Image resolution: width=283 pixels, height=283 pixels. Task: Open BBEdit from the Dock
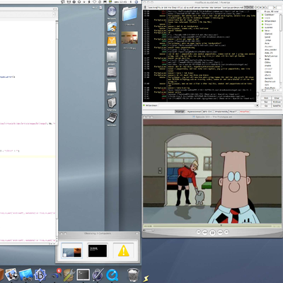(x=40, y=275)
